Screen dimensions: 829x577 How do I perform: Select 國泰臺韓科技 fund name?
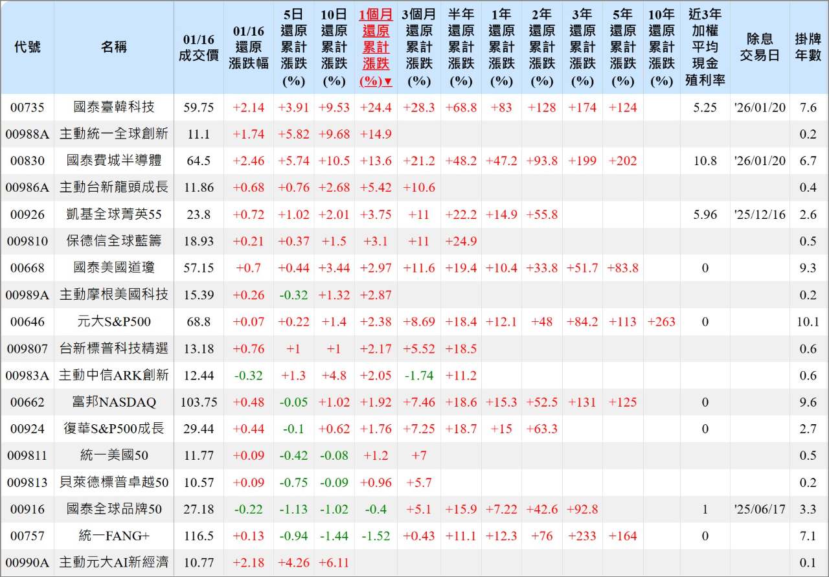(113, 107)
